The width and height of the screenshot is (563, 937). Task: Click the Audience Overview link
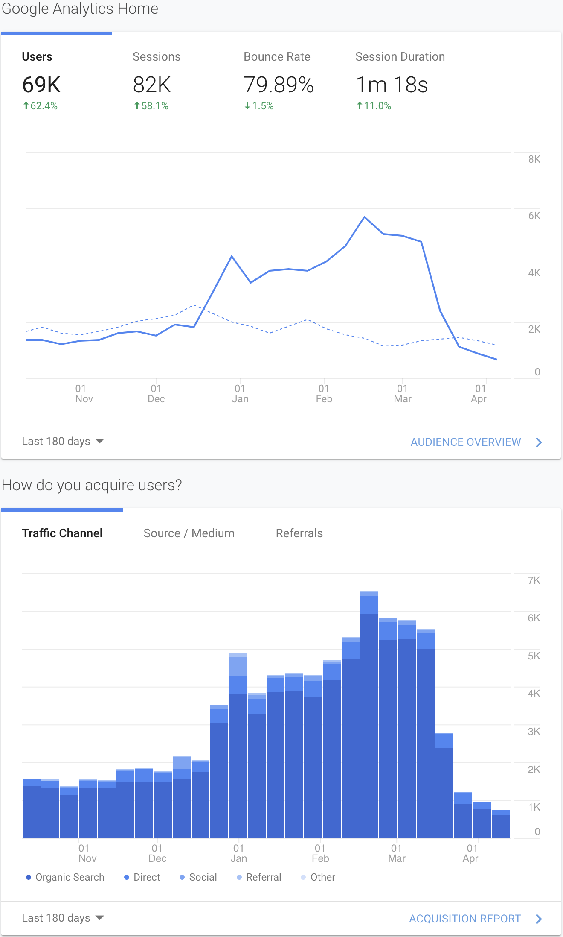(x=466, y=442)
